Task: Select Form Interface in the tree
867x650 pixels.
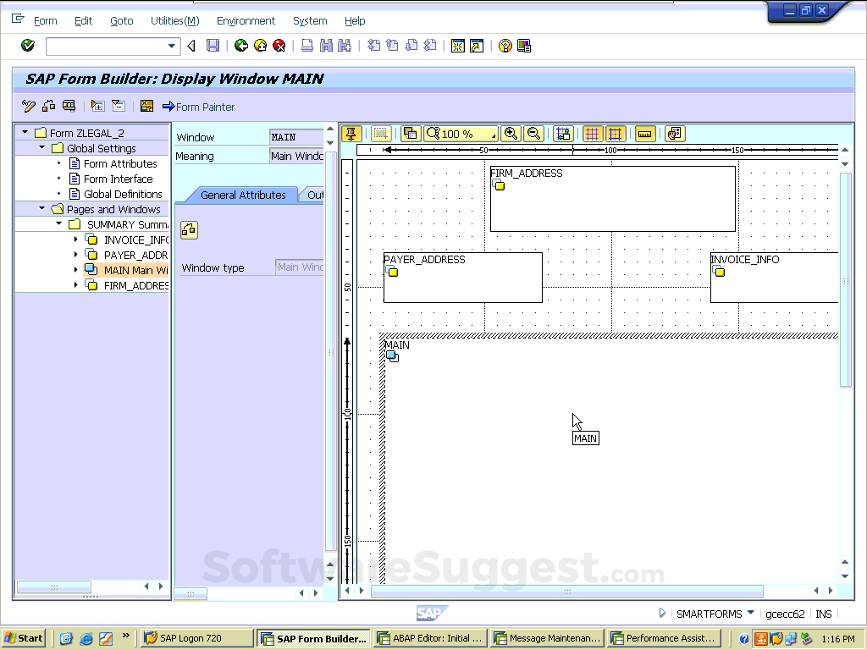Action: click(118, 179)
